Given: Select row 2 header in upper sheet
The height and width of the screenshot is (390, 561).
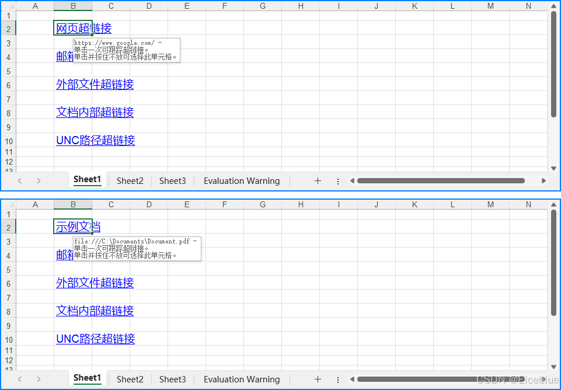Looking at the screenshot, I should coord(9,28).
